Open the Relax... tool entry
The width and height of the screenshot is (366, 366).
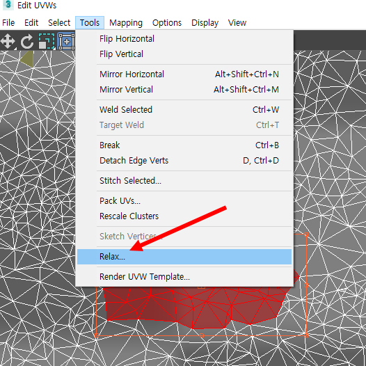coord(184,257)
